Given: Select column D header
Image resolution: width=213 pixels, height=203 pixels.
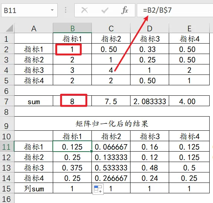Looking at the screenshot, I should (x=149, y=28).
